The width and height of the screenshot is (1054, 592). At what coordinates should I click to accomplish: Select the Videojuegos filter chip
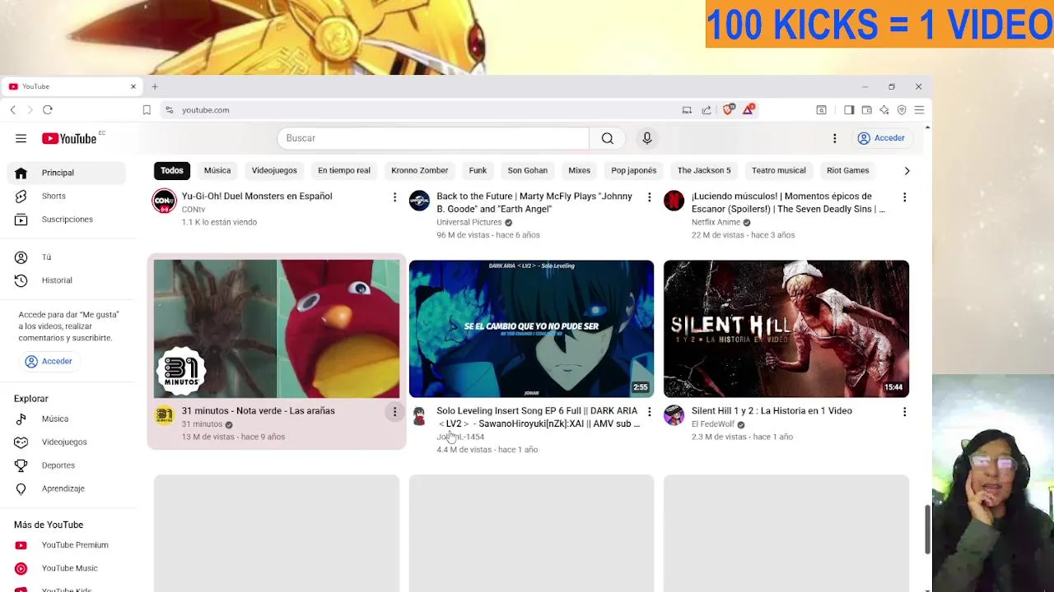point(274,170)
